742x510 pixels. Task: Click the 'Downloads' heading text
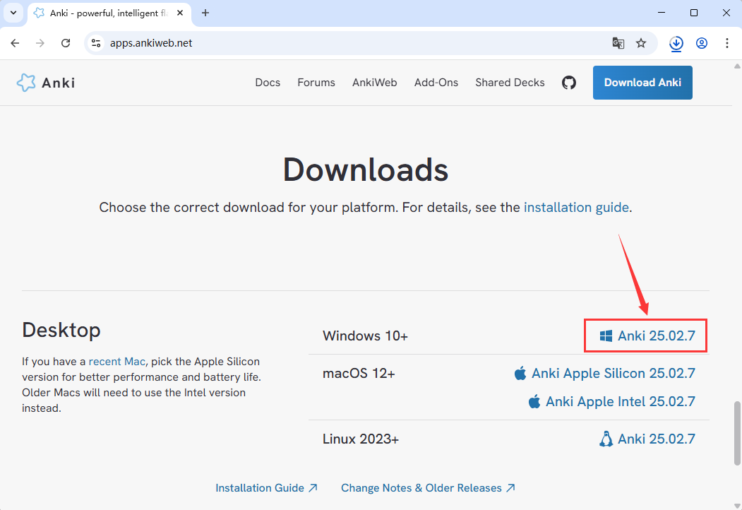[x=366, y=170]
